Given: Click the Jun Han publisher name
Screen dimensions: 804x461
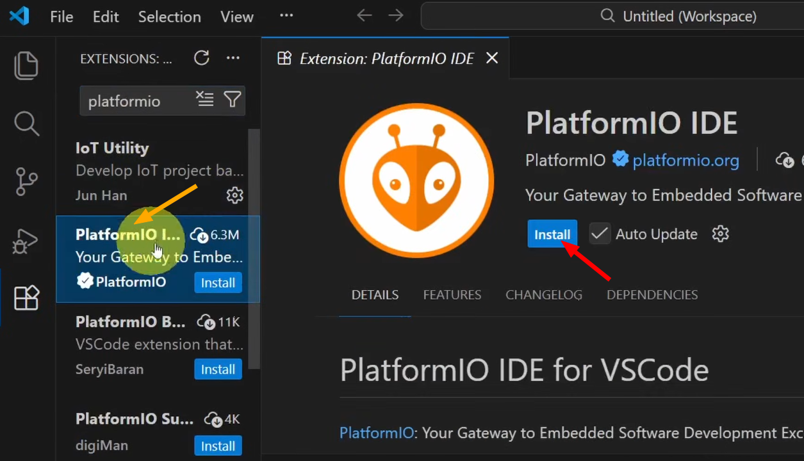Looking at the screenshot, I should [101, 195].
